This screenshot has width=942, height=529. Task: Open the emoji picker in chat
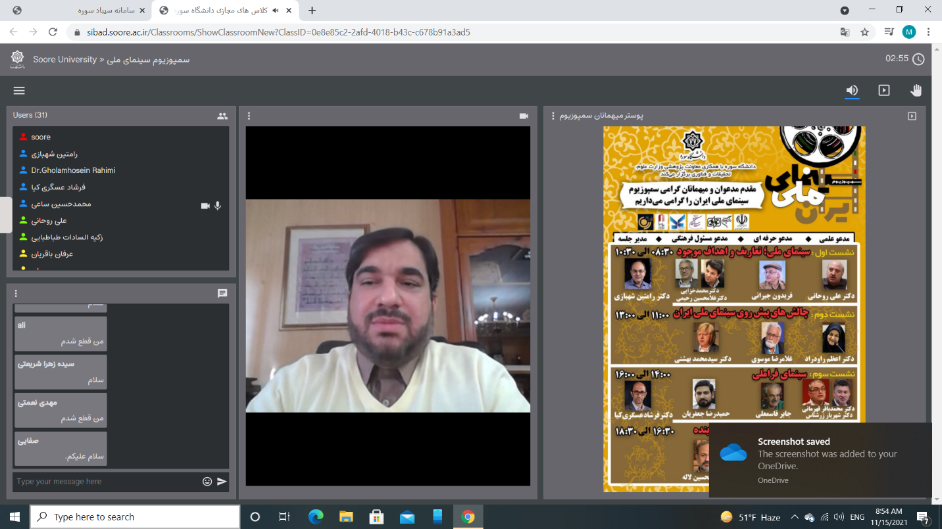click(x=207, y=482)
